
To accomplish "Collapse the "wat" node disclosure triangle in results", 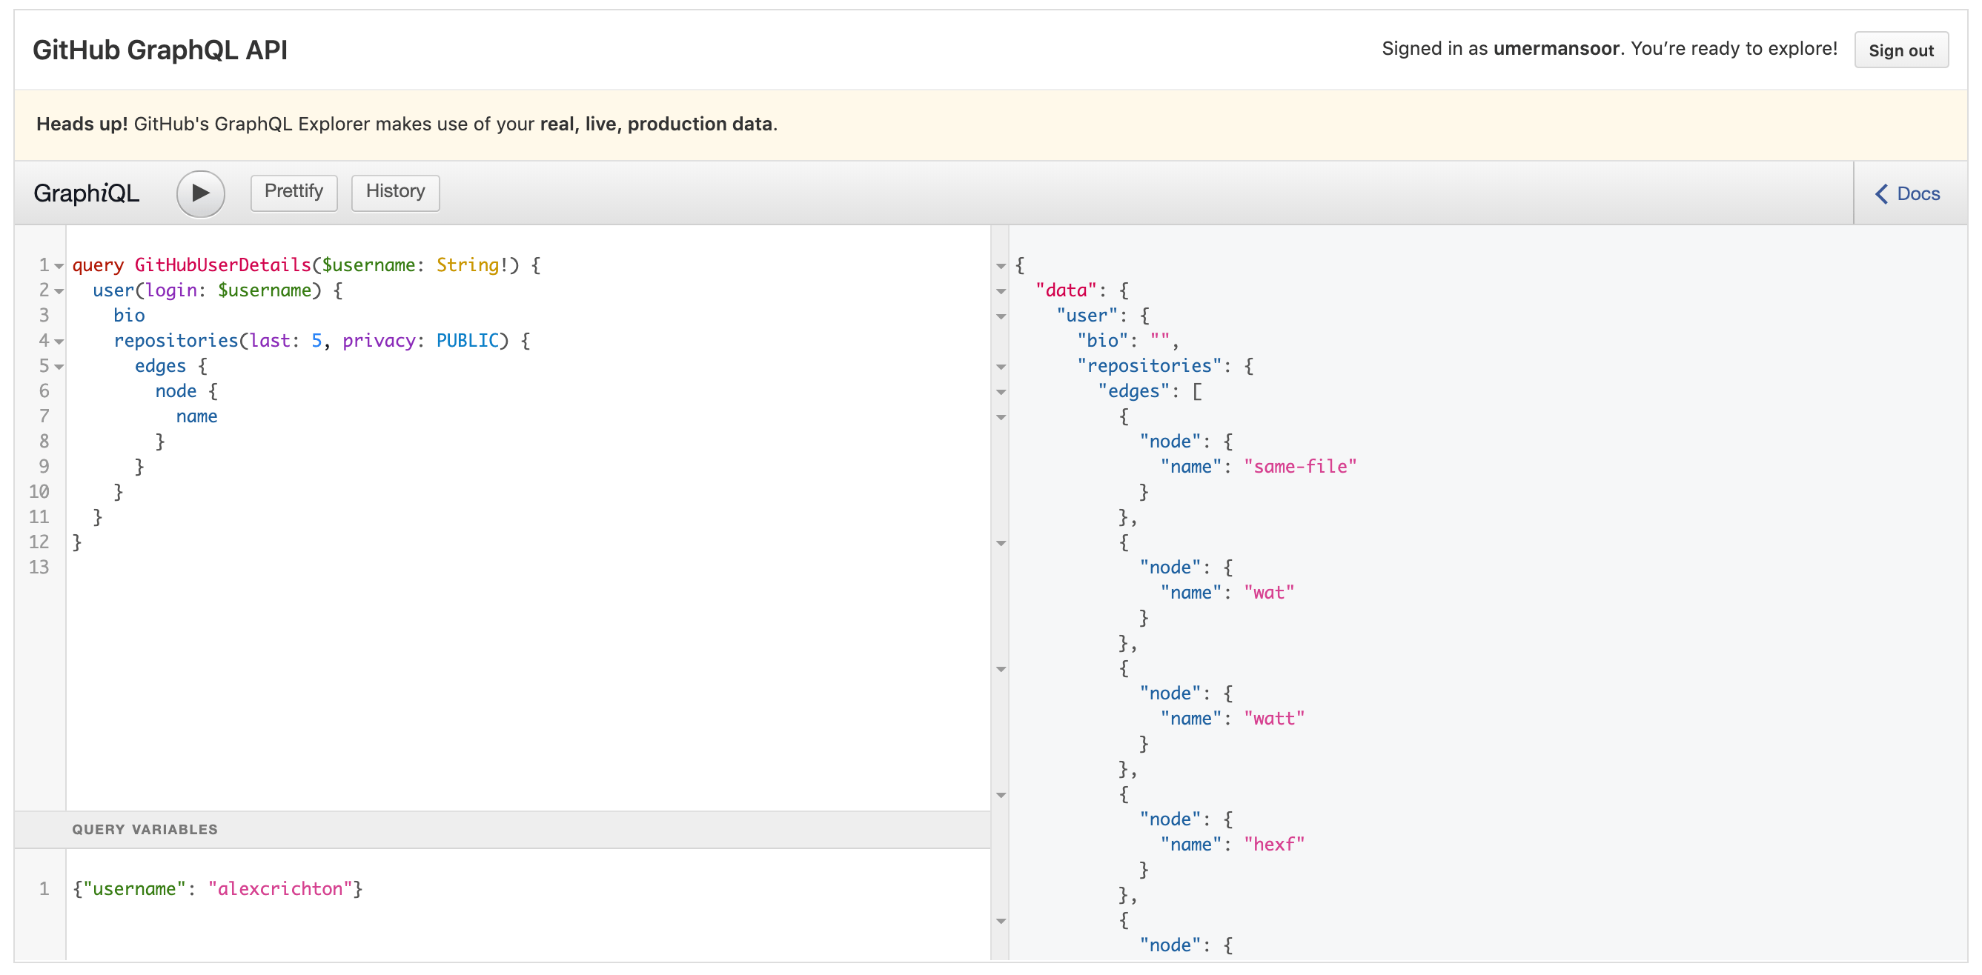I will [x=1000, y=543].
